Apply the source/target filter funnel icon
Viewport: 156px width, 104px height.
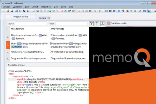pyautogui.click(x=91, y=24)
